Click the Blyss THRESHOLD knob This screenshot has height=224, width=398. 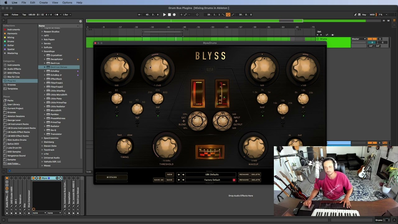(x=166, y=147)
